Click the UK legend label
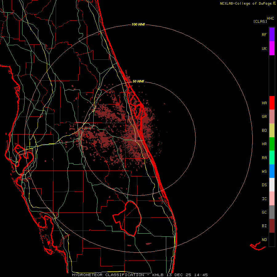This screenshot has width=277, height=277. pyautogui.click(x=264, y=48)
